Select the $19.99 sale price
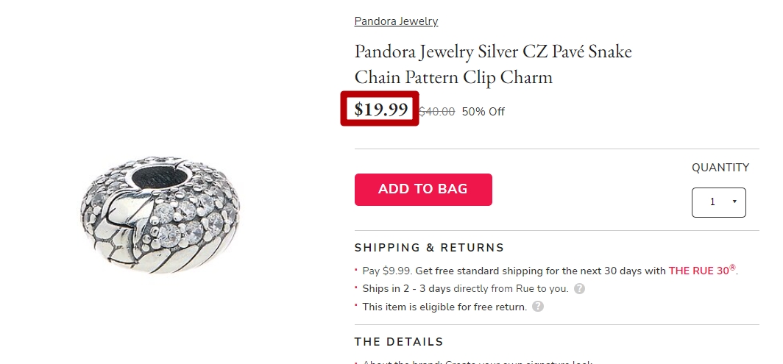 381,109
